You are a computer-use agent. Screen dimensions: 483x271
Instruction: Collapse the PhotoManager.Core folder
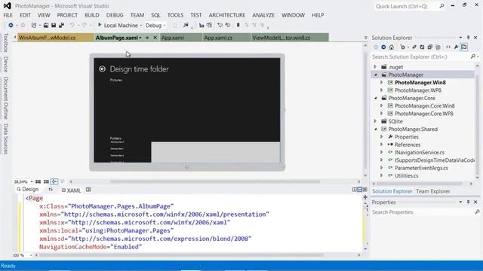click(x=376, y=98)
